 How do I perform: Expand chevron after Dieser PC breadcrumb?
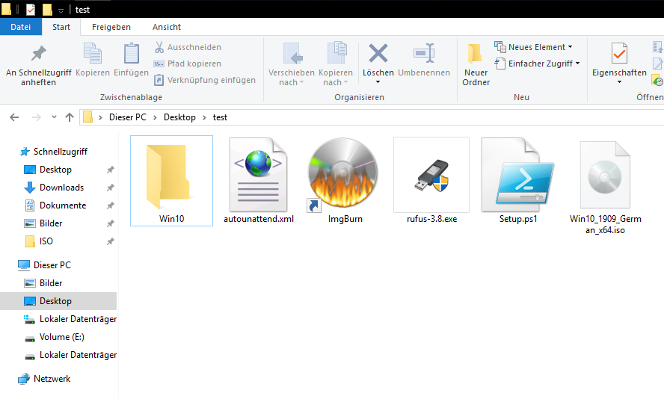tap(155, 117)
